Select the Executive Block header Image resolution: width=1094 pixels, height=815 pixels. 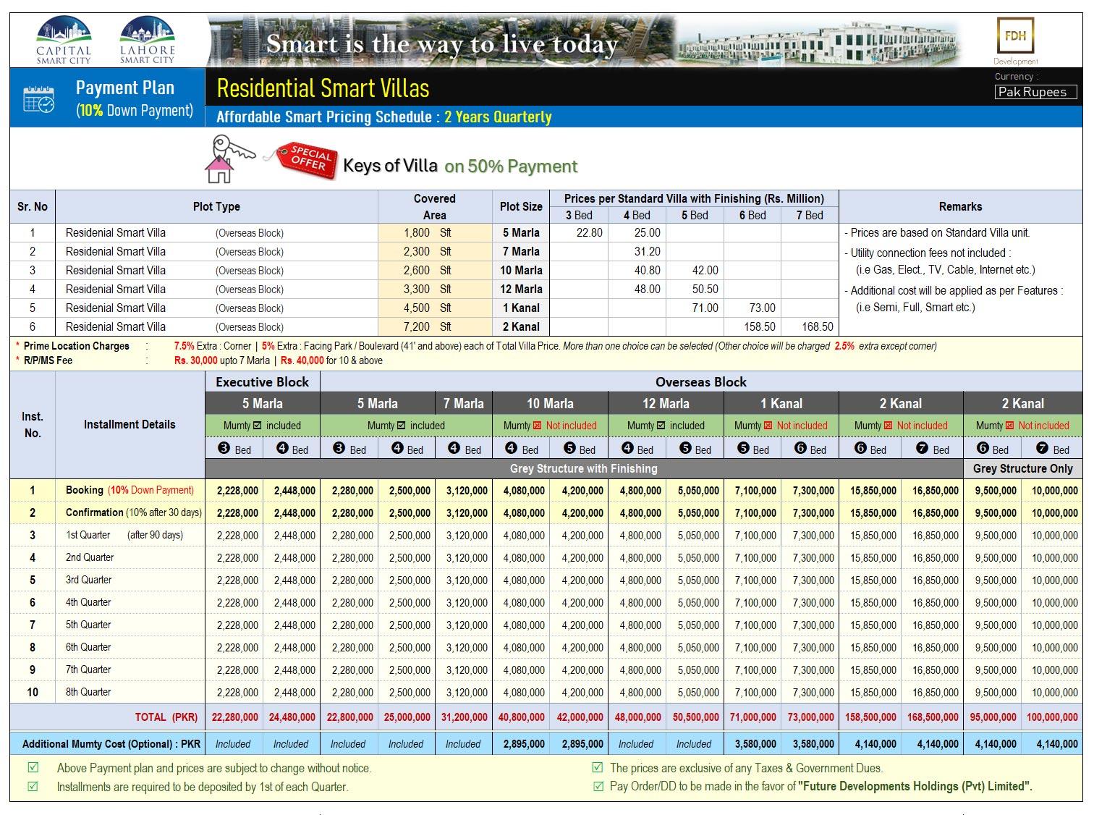(262, 382)
